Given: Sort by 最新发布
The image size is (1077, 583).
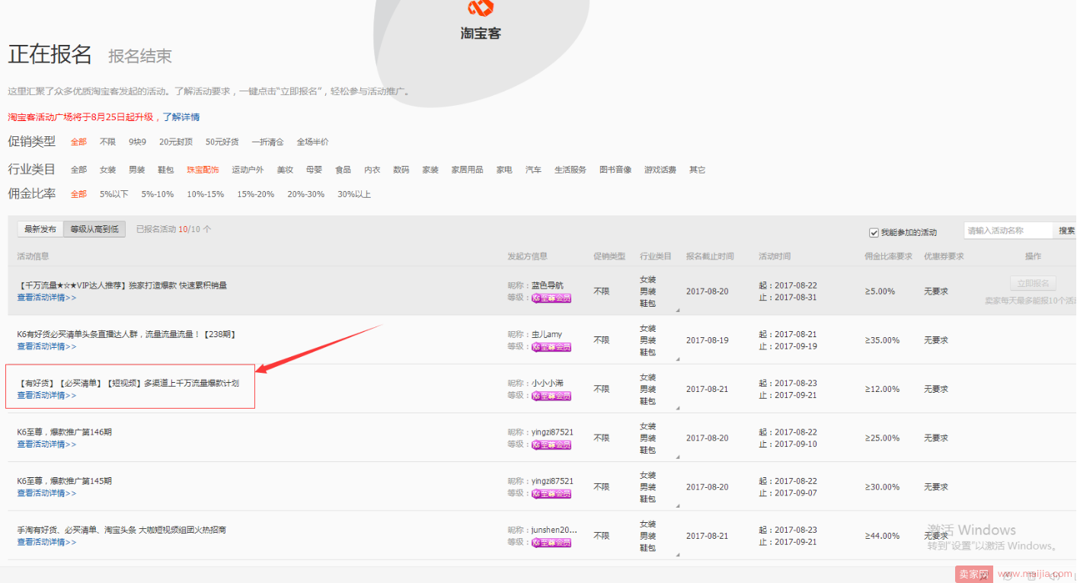Looking at the screenshot, I should point(40,229).
